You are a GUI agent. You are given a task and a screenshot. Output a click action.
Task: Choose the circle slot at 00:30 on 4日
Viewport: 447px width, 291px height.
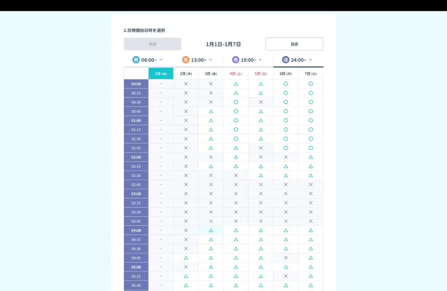(x=236, y=102)
